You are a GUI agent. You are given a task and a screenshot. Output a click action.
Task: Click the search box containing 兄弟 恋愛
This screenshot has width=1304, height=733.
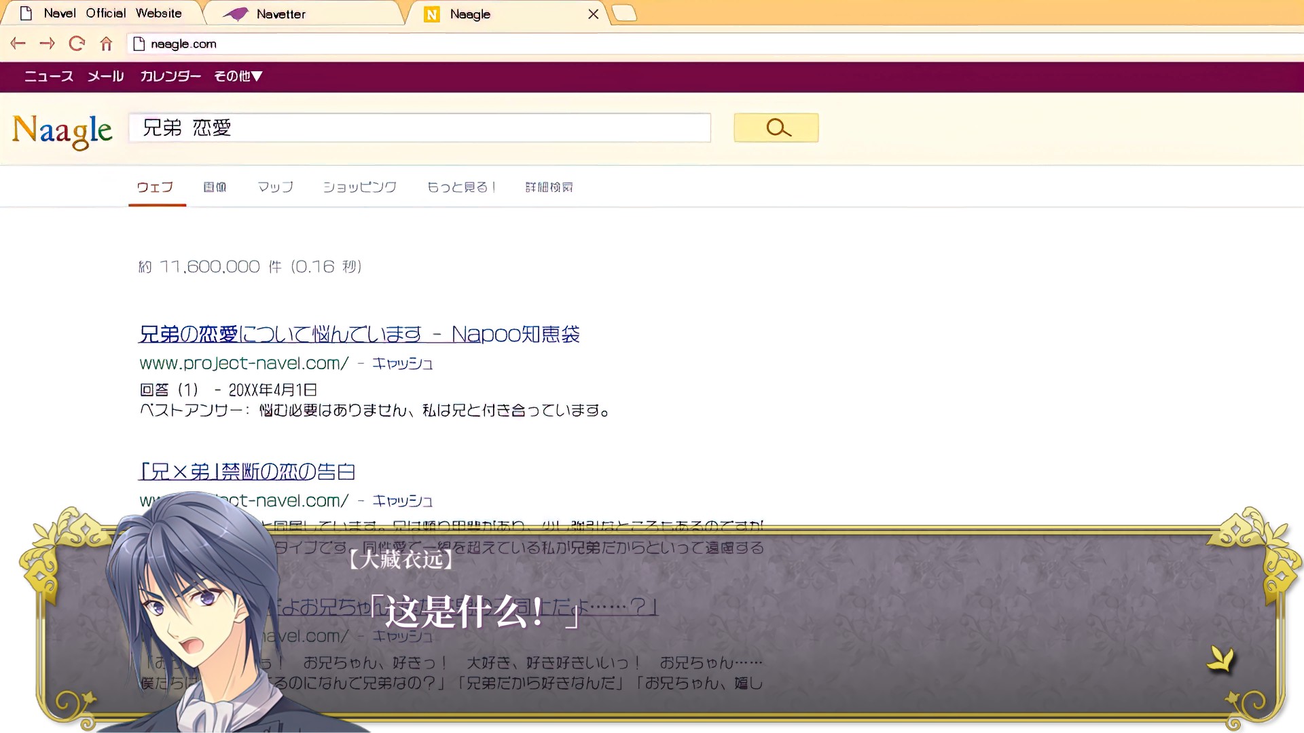(x=419, y=128)
